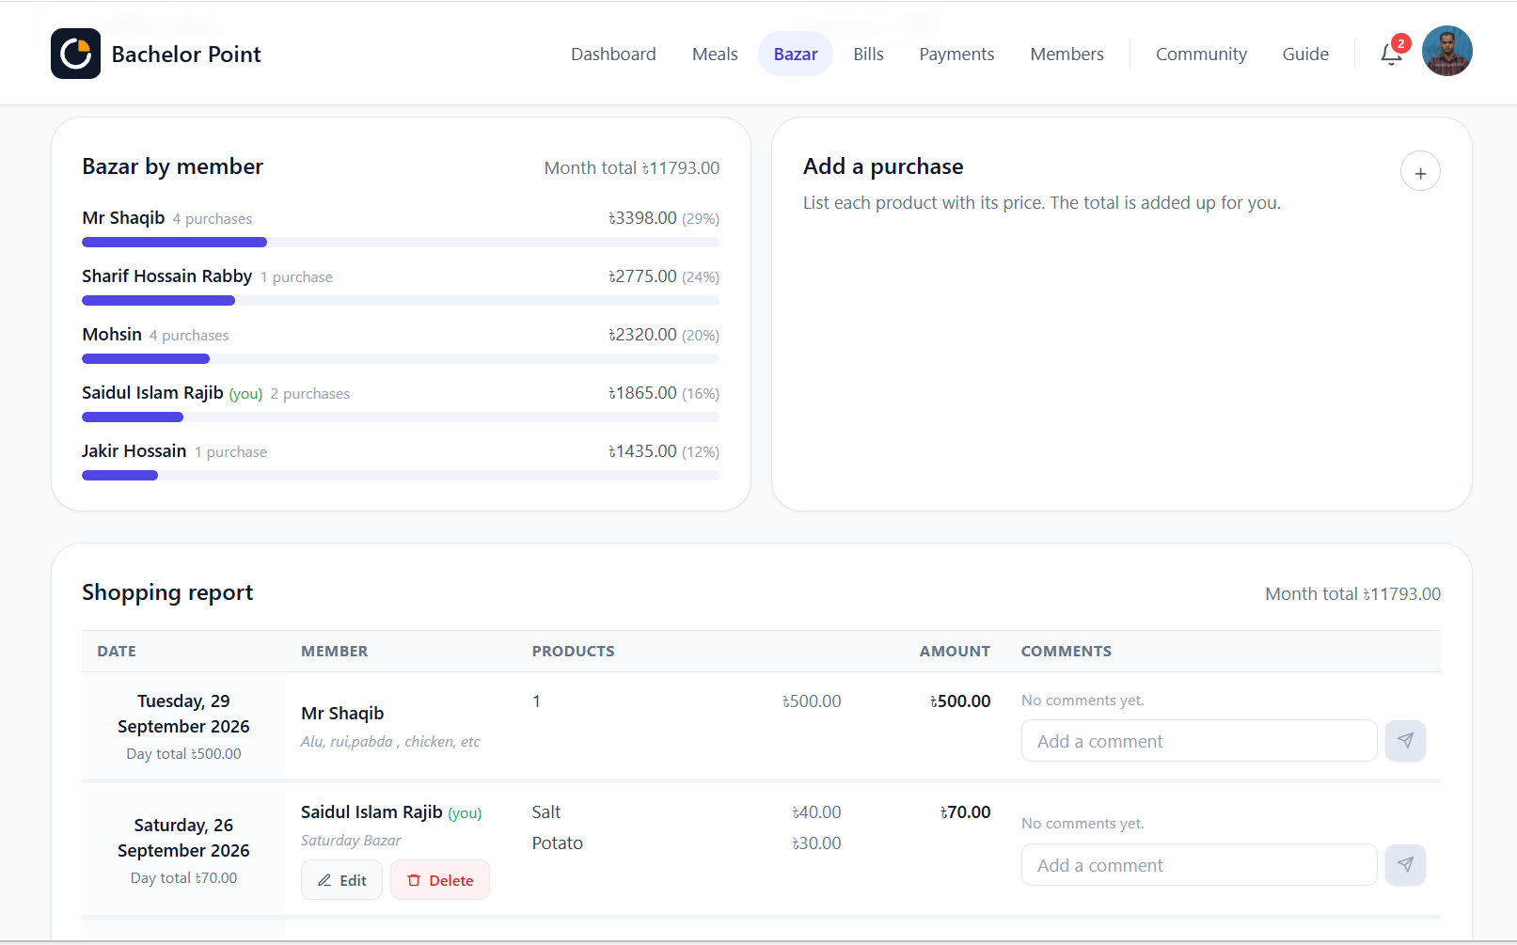1517x945 pixels.
Task: Go to the Dashboard tab
Action: 613,54
